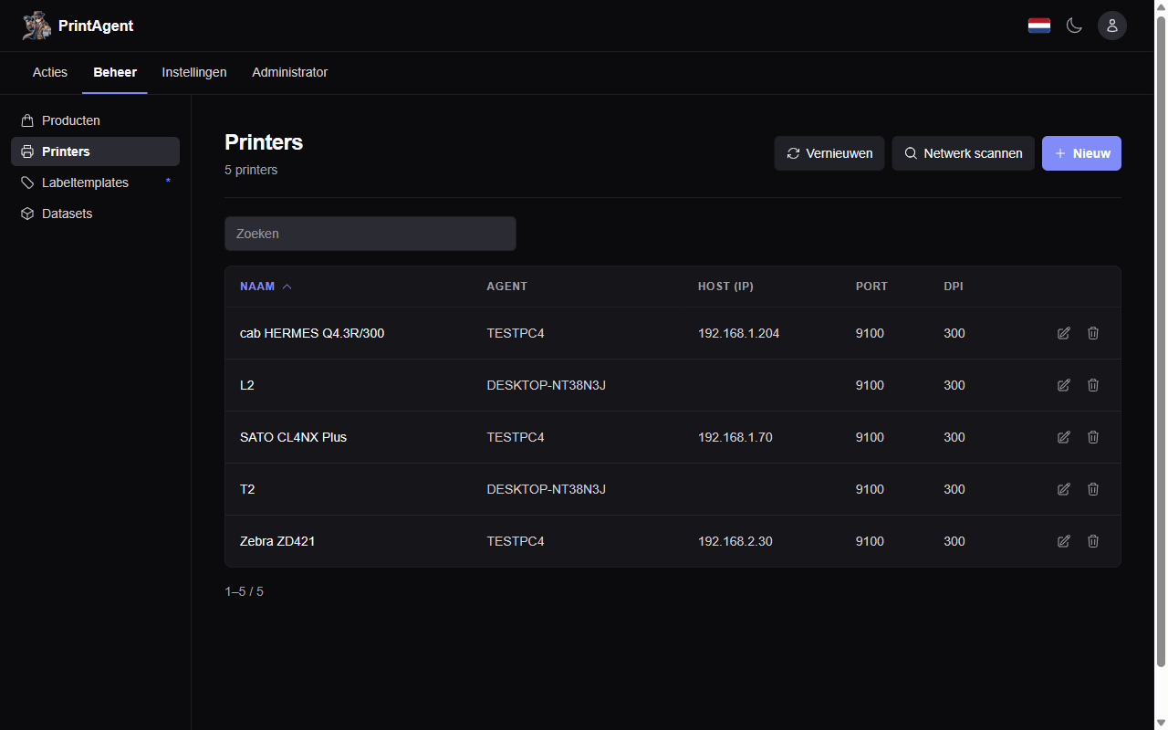Click the PrintAgent logo image
The image size is (1168, 730).
tap(36, 26)
